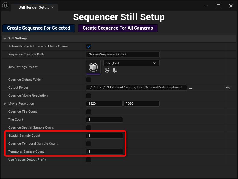The image size is (238, 179).
Task: Click the Spatial Sample Count field
Action: [104, 135]
